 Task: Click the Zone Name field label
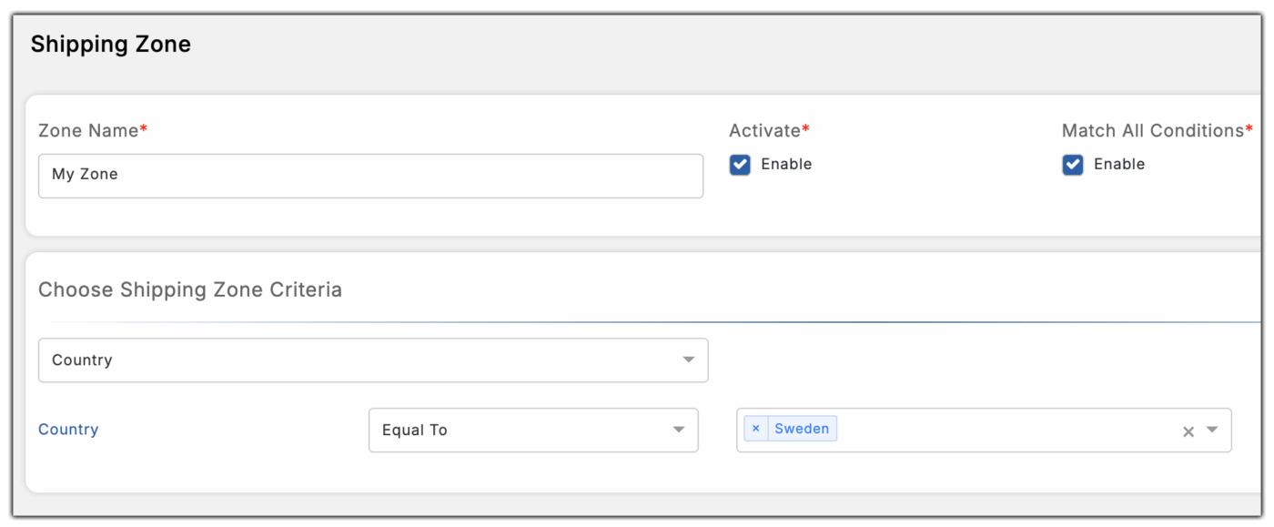pyautogui.click(x=88, y=131)
